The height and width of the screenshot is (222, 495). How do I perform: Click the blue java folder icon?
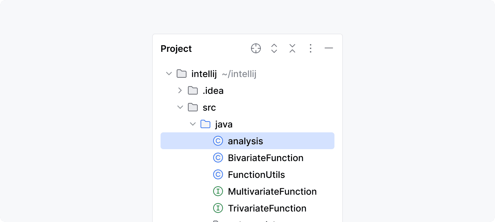point(205,124)
